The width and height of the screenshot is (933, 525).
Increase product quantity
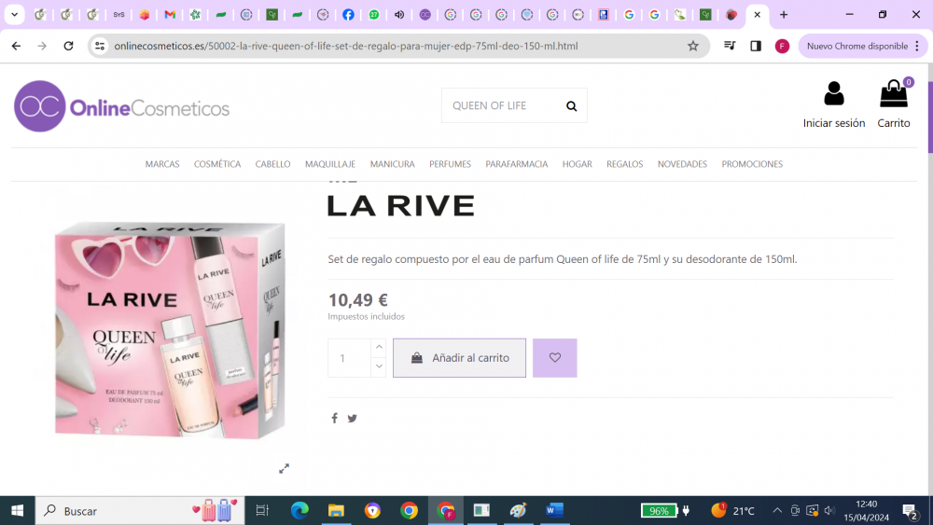pyautogui.click(x=379, y=348)
